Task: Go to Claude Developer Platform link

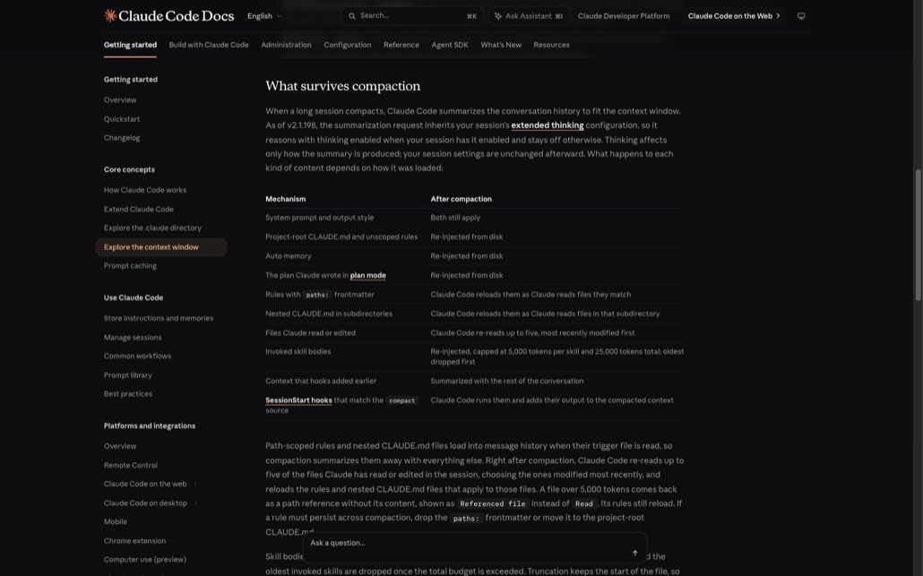Action: (x=624, y=16)
